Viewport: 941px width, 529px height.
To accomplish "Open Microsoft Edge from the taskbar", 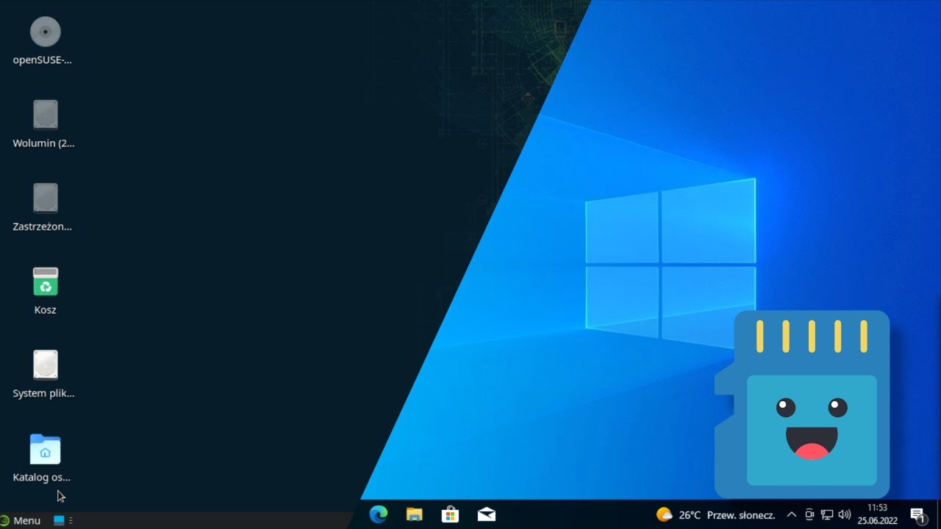I will coord(379,514).
